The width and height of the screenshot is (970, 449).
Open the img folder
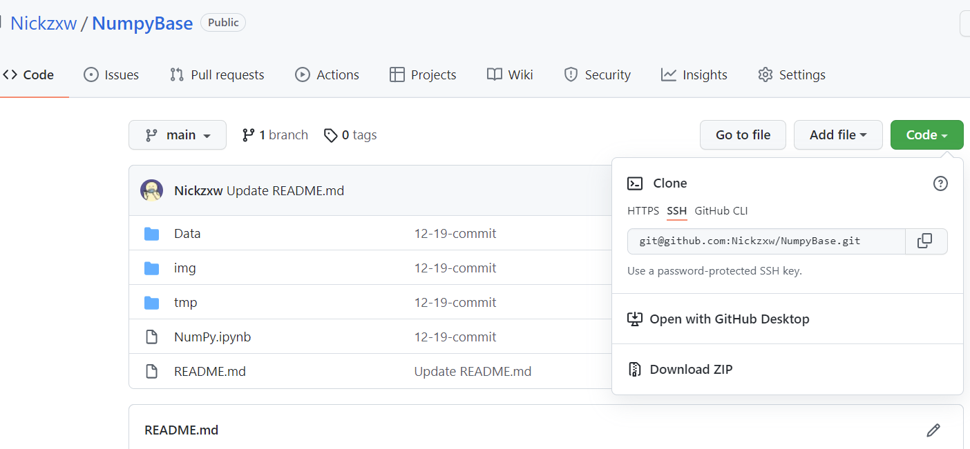coord(185,268)
